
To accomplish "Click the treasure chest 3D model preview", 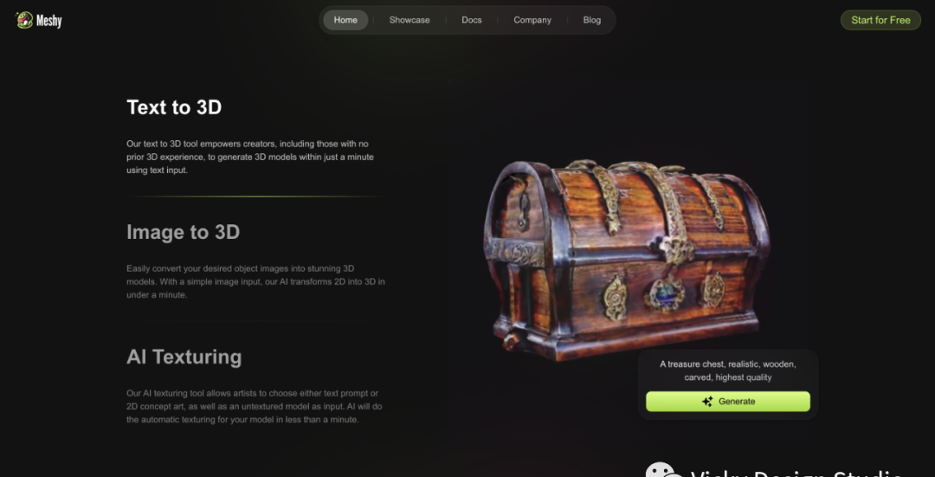I will [626, 260].
